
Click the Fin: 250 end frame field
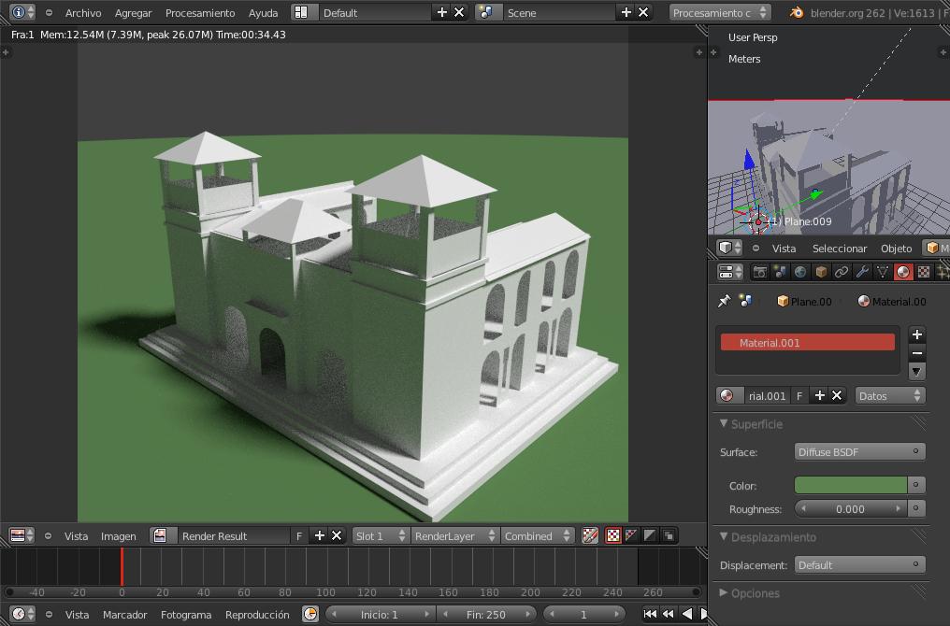point(486,615)
